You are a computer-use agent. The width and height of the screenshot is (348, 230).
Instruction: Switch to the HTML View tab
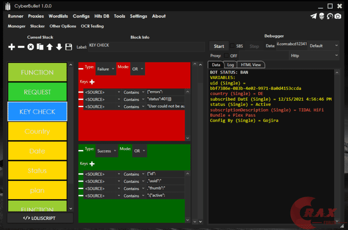pyautogui.click(x=251, y=65)
